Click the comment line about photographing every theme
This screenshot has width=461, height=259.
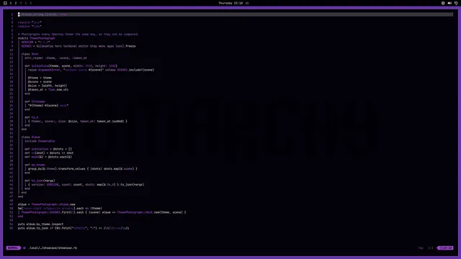tap(78, 35)
